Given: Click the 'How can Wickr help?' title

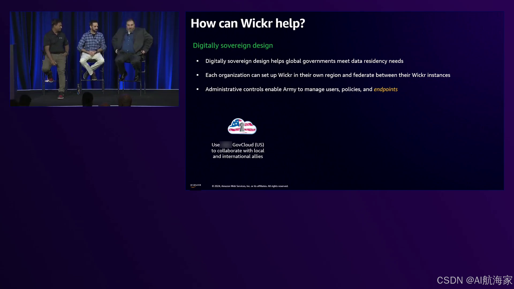Looking at the screenshot, I should [x=248, y=24].
